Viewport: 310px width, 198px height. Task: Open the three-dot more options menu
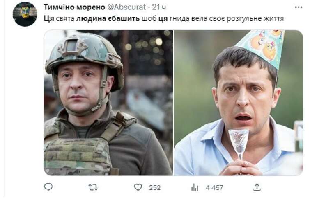tap(299, 7)
